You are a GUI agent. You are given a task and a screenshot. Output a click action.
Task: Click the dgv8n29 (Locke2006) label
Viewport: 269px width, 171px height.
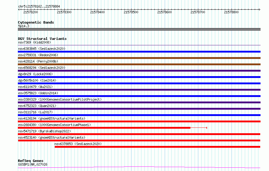coord(35,74)
